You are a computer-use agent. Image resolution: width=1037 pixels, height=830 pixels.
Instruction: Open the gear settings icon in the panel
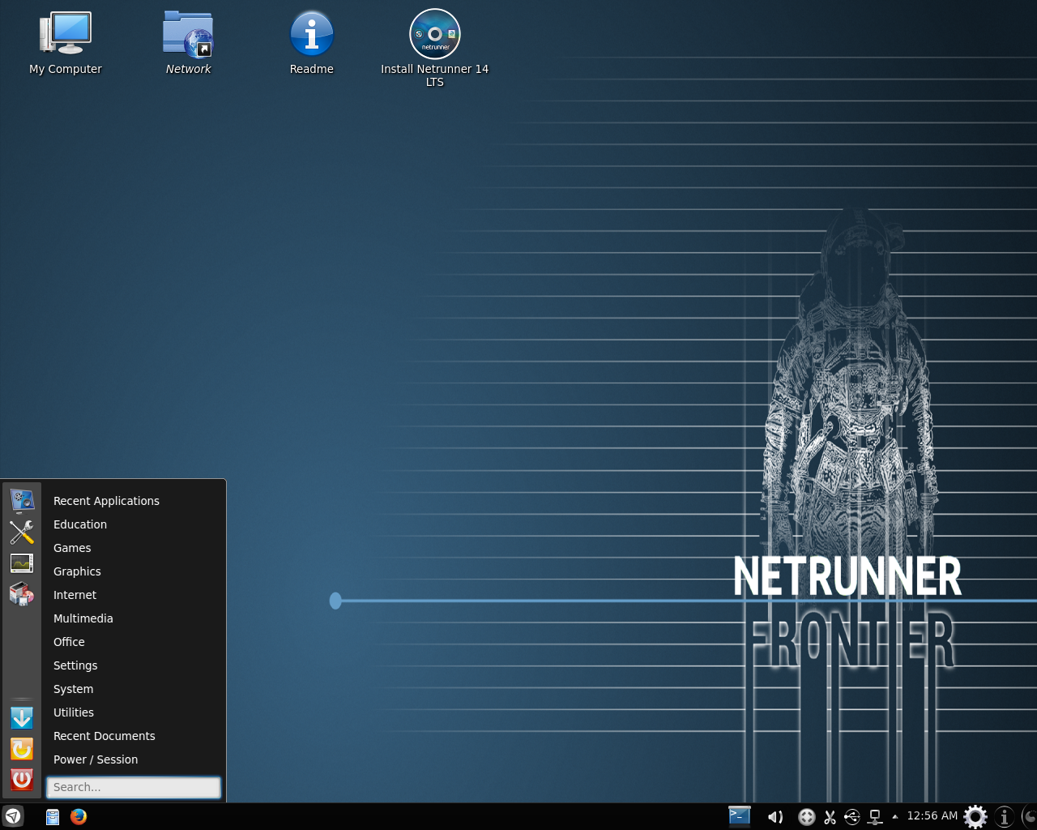click(975, 816)
